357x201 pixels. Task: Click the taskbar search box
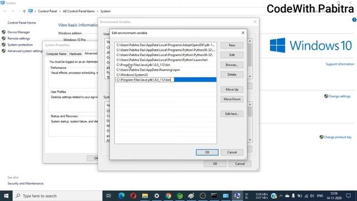(x=57, y=196)
